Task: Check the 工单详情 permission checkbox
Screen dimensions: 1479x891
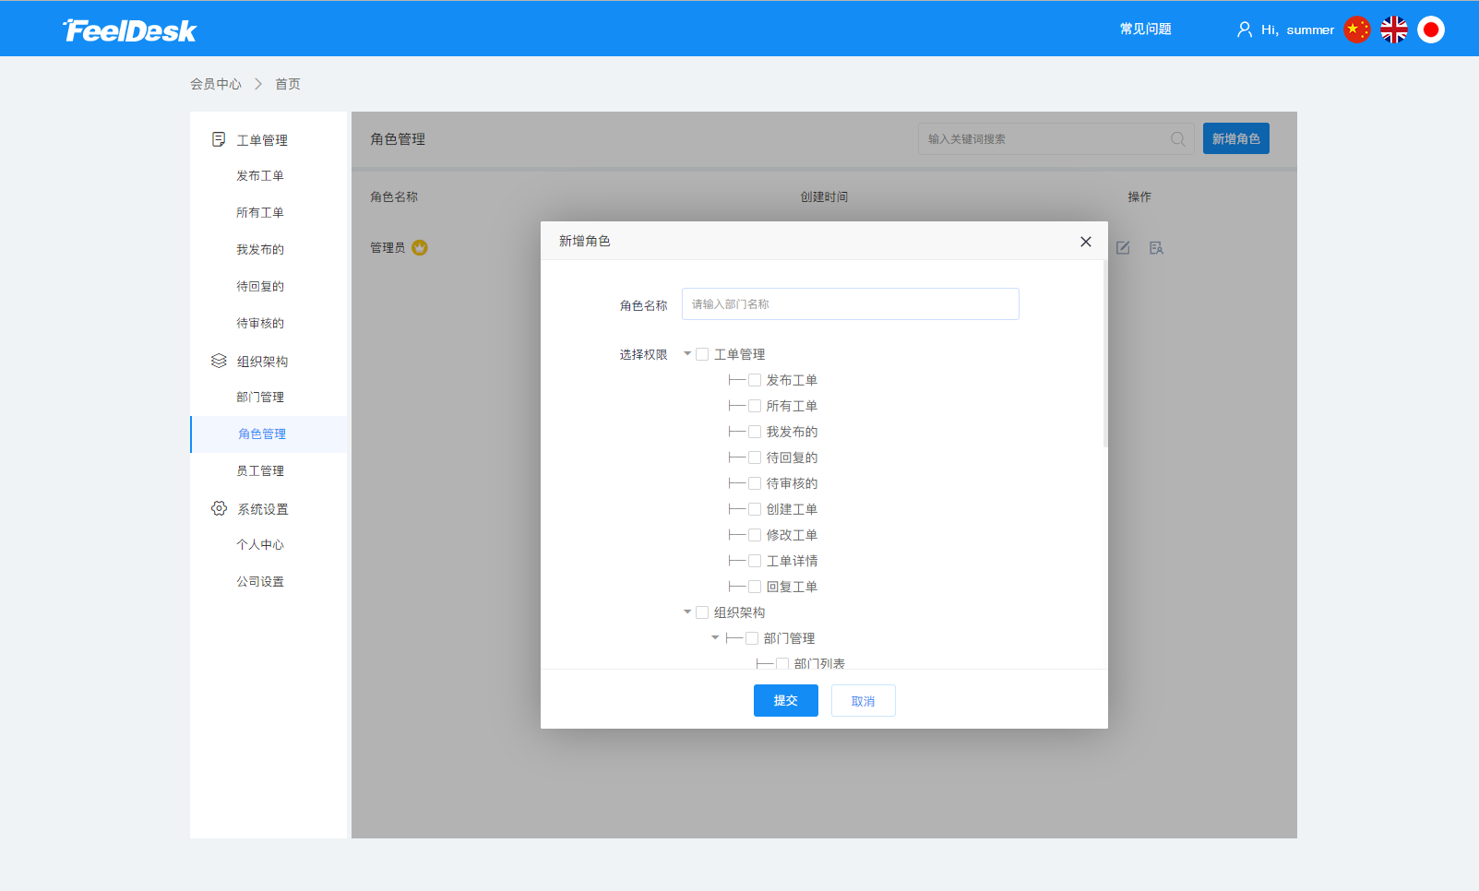Action: click(x=755, y=561)
